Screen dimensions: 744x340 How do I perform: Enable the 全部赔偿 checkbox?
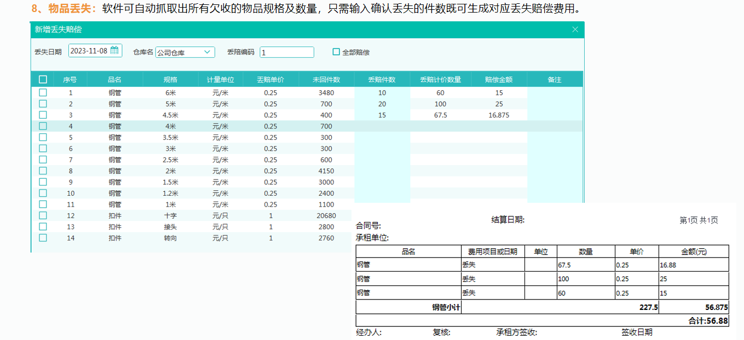pos(336,52)
